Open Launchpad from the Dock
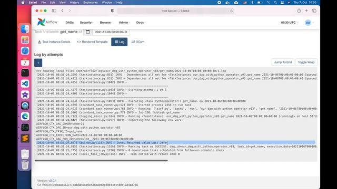 click(25, 40)
